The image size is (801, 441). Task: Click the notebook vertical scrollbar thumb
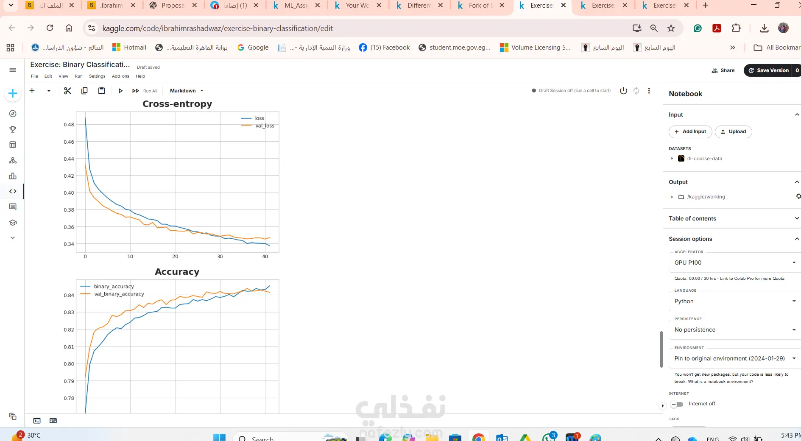[x=661, y=349]
